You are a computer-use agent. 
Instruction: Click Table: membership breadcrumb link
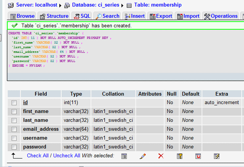pos(158,5)
